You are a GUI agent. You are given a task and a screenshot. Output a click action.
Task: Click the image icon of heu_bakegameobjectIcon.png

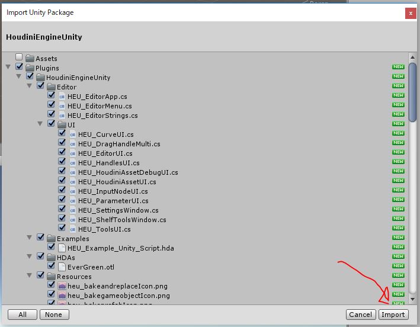coord(62,295)
